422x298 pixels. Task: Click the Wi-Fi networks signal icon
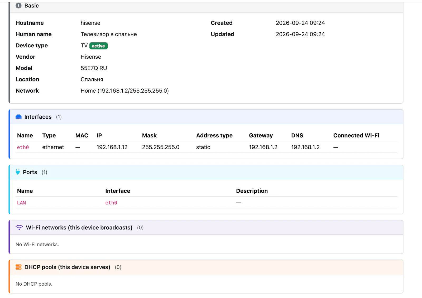(19, 228)
